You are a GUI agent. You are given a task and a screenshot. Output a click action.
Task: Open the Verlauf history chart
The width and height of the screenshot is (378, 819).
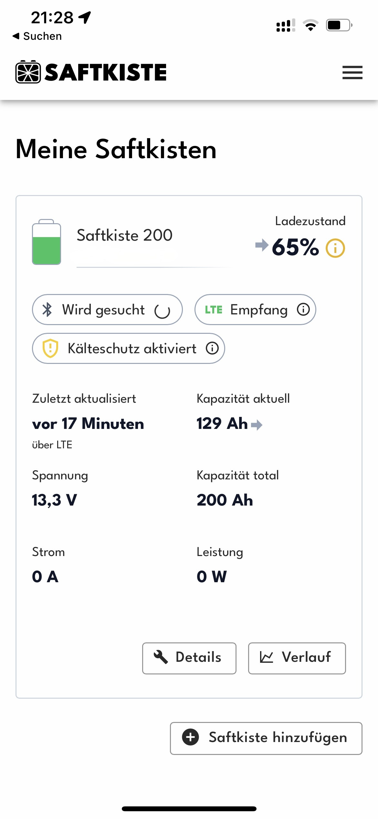click(x=297, y=658)
